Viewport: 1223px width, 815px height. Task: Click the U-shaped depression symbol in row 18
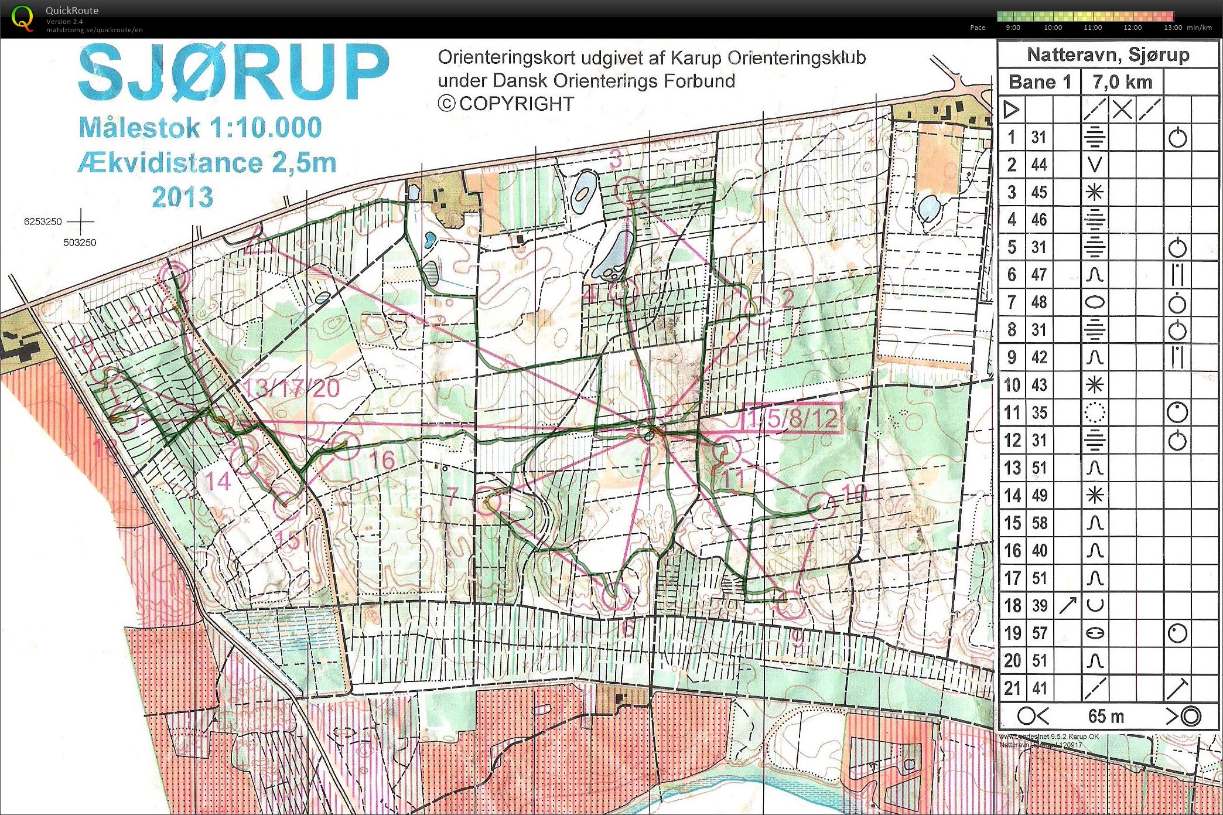tap(1094, 605)
